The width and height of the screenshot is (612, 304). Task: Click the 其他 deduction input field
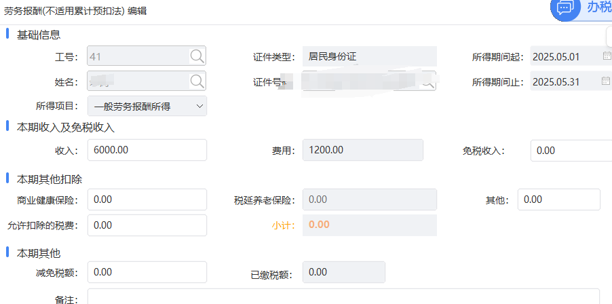coord(559,199)
